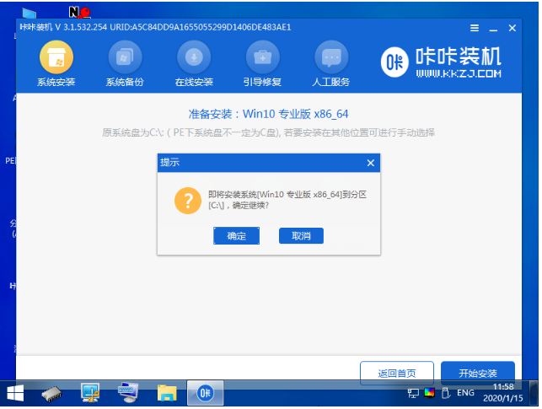The height and width of the screenshot is (409, 542).
Task: Click the network status tray icon
Action: pyautogui.click(x=413, y=393)
